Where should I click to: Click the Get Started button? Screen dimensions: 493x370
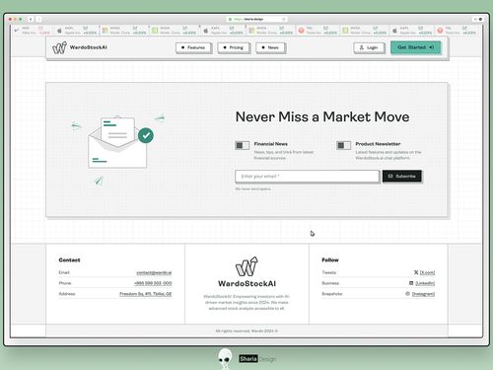(415, 47)
